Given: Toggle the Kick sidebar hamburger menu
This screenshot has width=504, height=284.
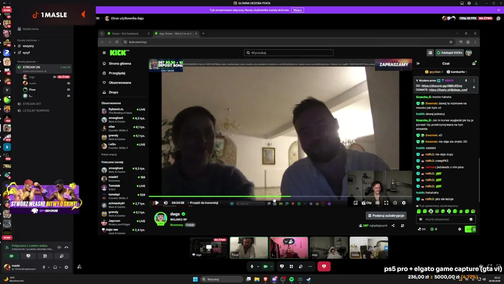Looking at the screenshot, I should pyautogui.click(x=104, y=52).
